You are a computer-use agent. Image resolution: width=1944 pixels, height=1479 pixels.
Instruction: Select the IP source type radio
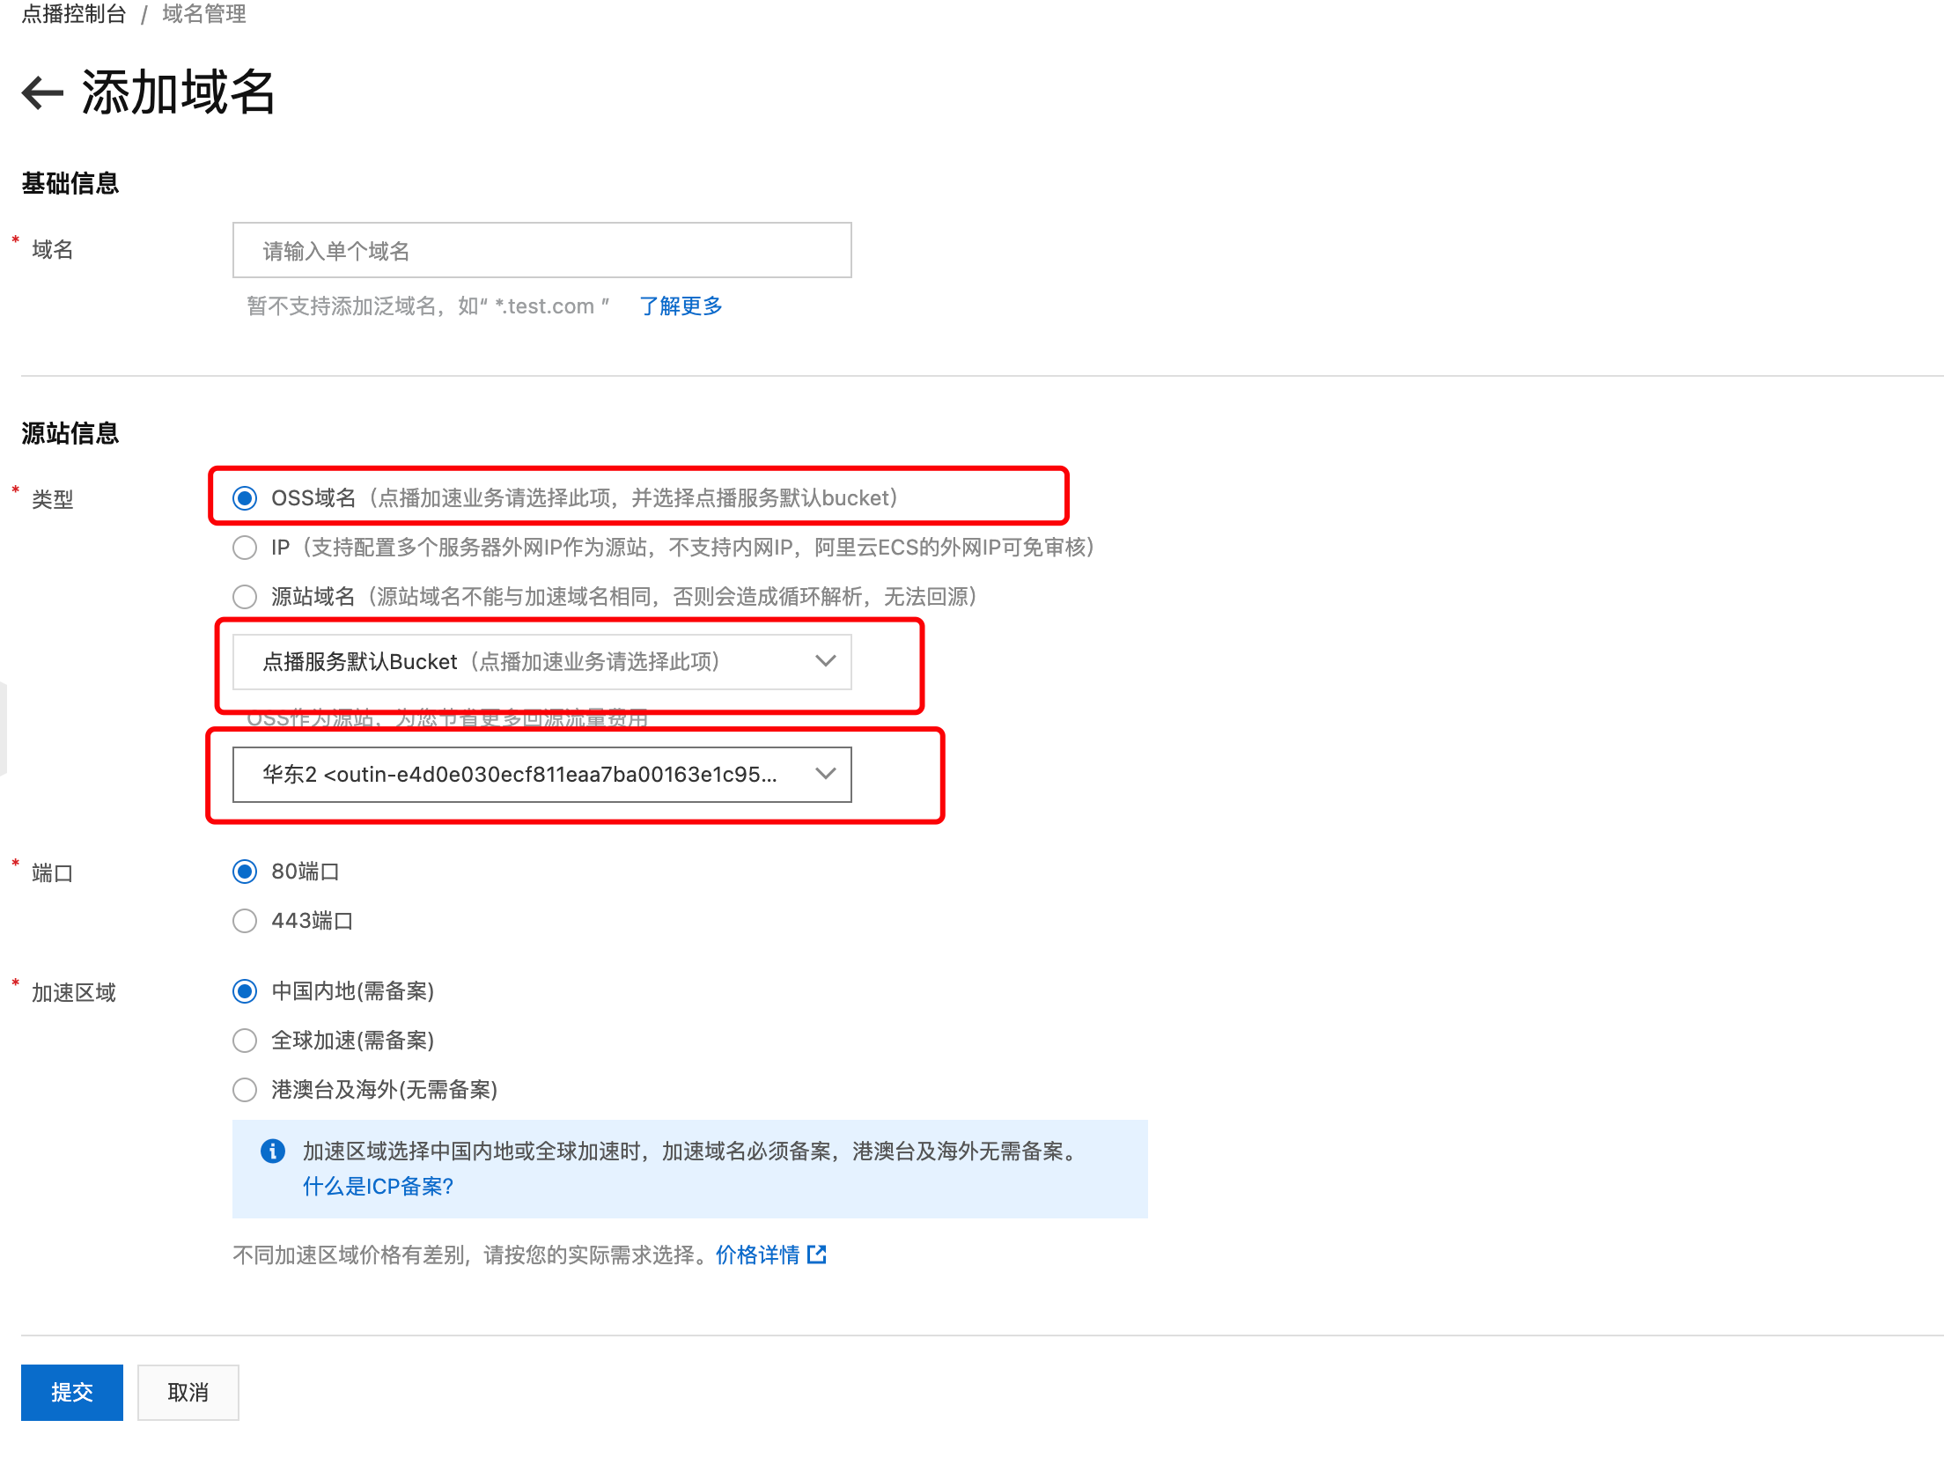[245, 548]
